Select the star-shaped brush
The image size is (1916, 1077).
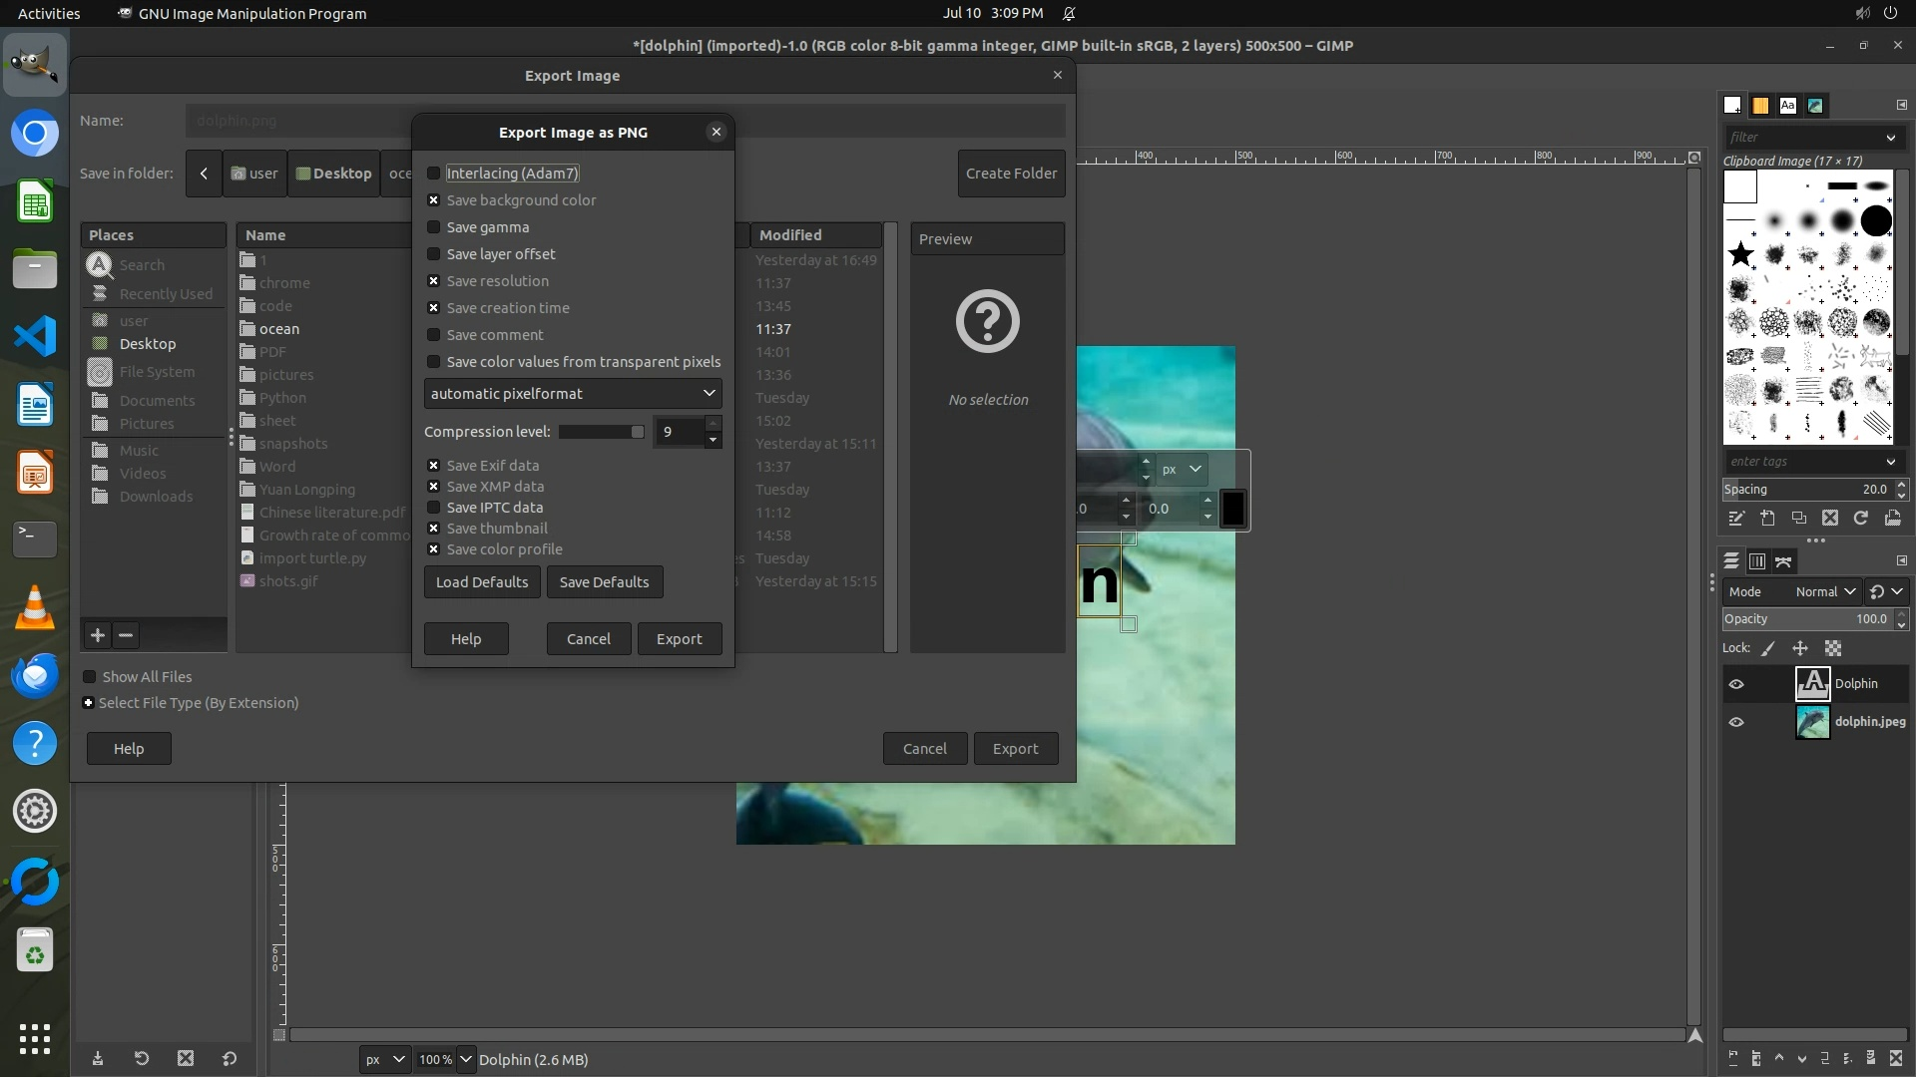(x=1740, y=254)
